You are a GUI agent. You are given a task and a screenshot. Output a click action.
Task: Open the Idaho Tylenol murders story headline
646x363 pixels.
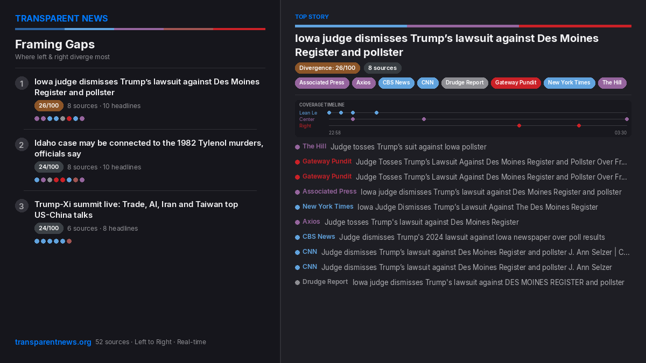[149, 148]
